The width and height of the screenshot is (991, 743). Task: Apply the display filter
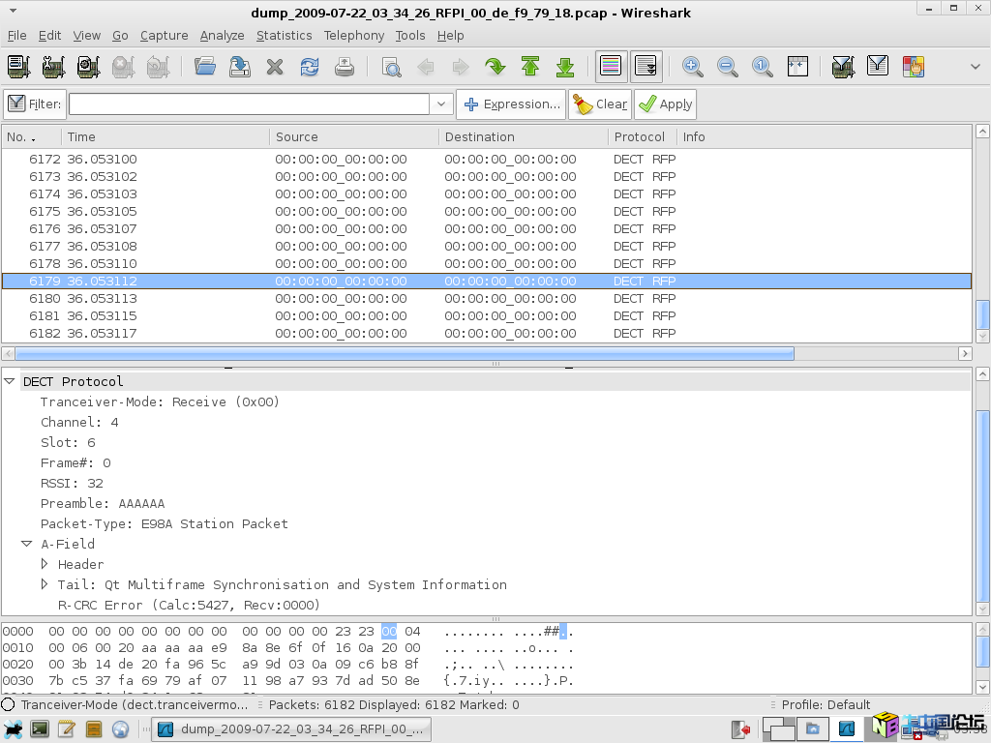(x=665, y=104)
